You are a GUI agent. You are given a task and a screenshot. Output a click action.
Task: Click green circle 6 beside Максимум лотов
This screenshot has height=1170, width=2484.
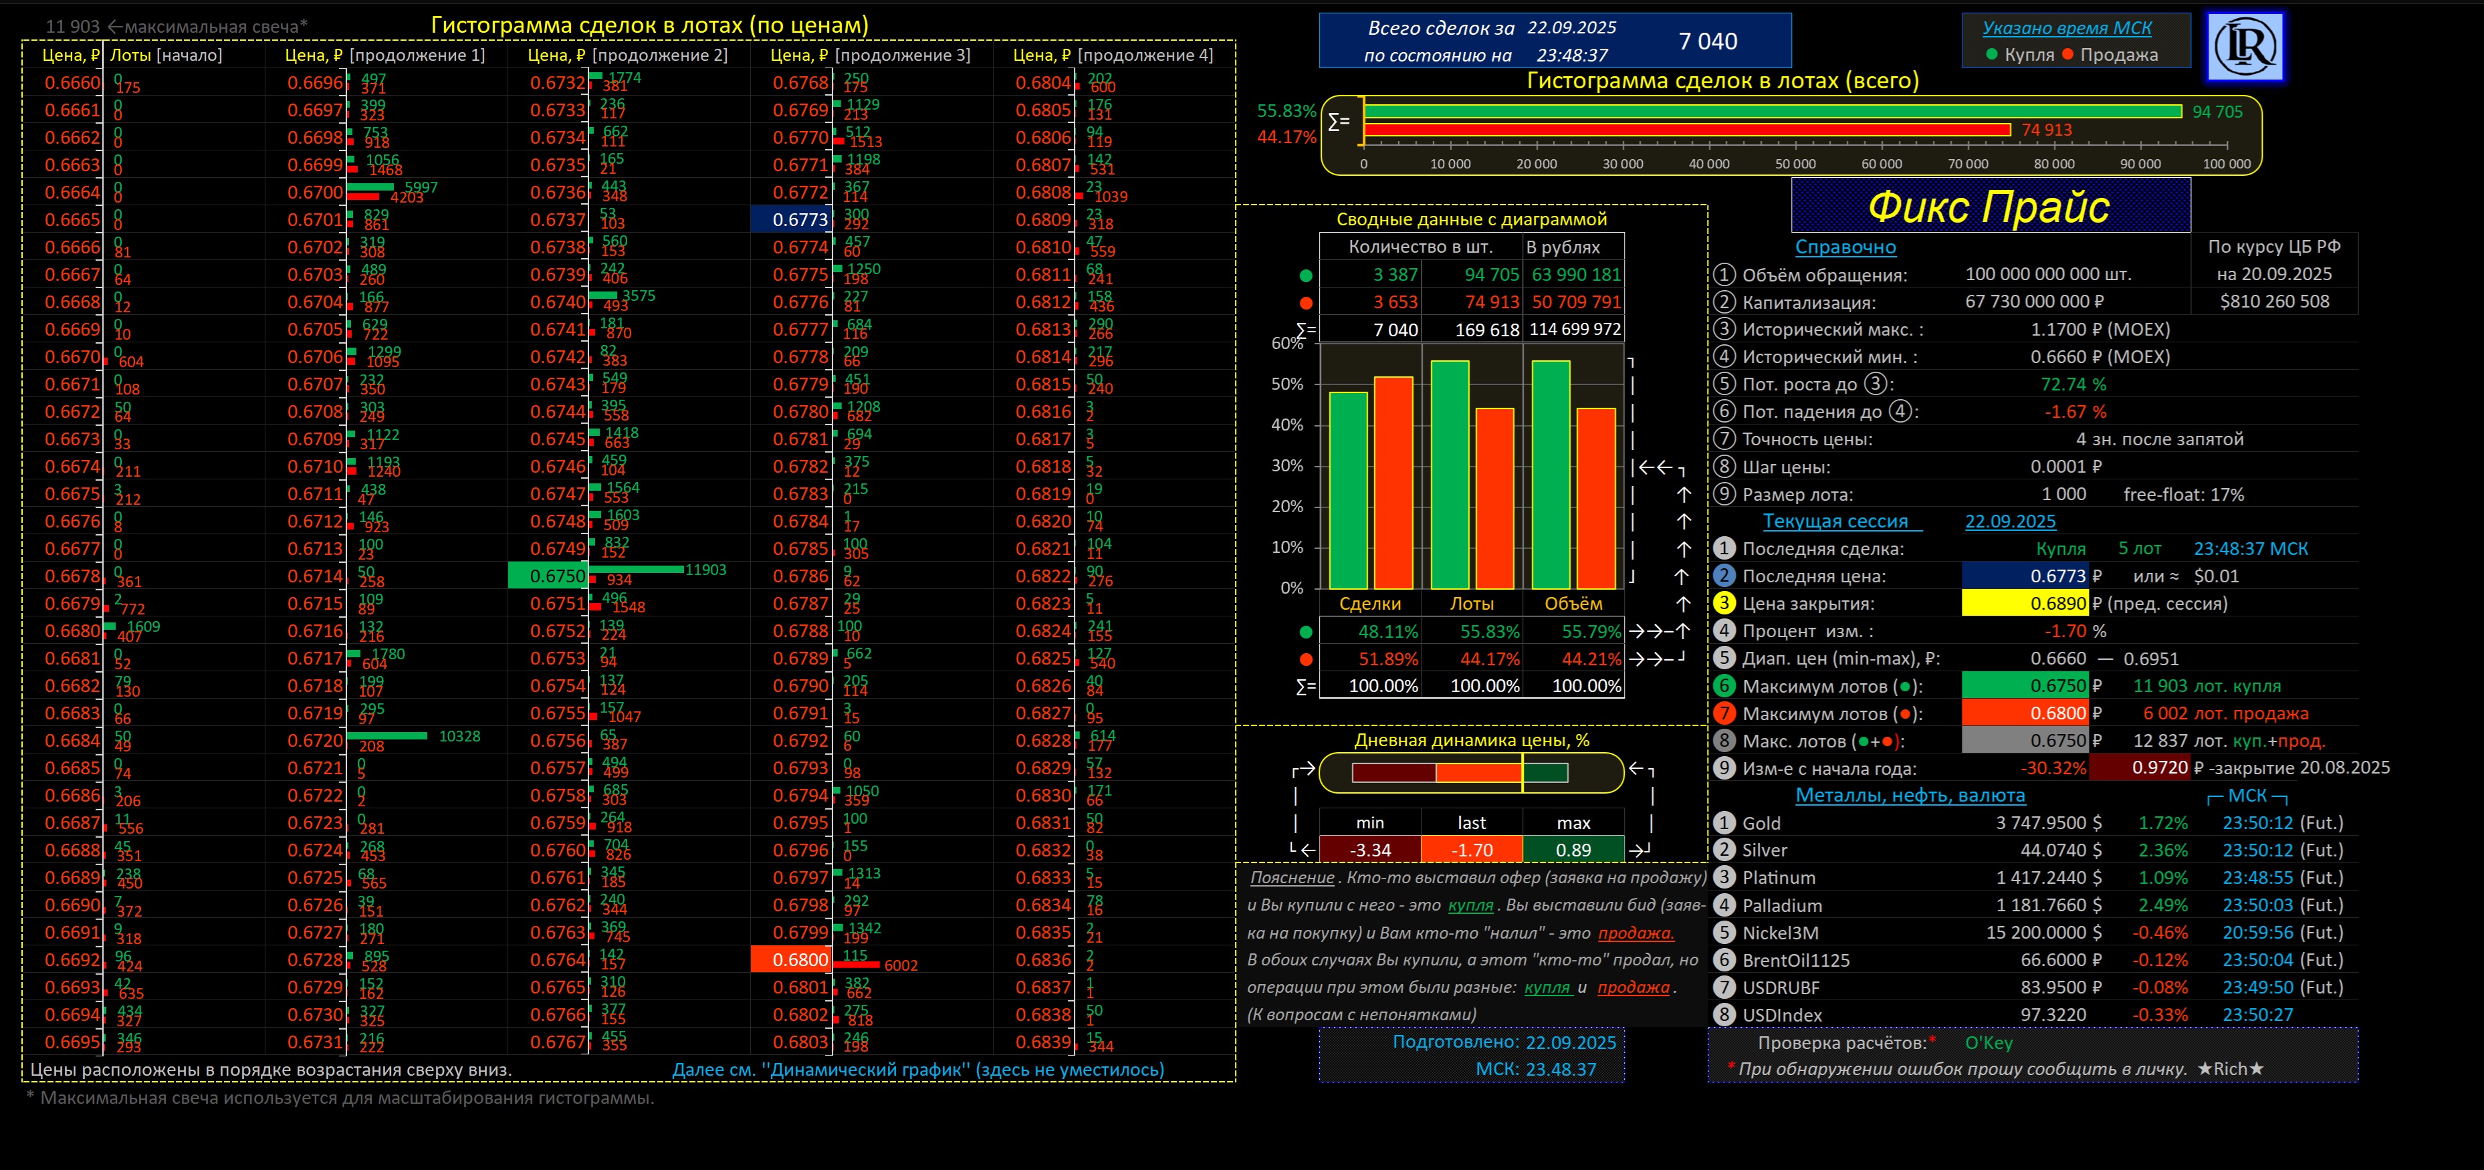coord(1724,686)
